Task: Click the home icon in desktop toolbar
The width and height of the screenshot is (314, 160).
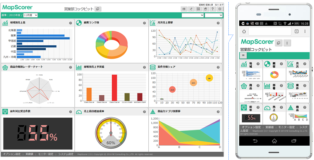Action: pyautogui.click(x=205, y=9)
